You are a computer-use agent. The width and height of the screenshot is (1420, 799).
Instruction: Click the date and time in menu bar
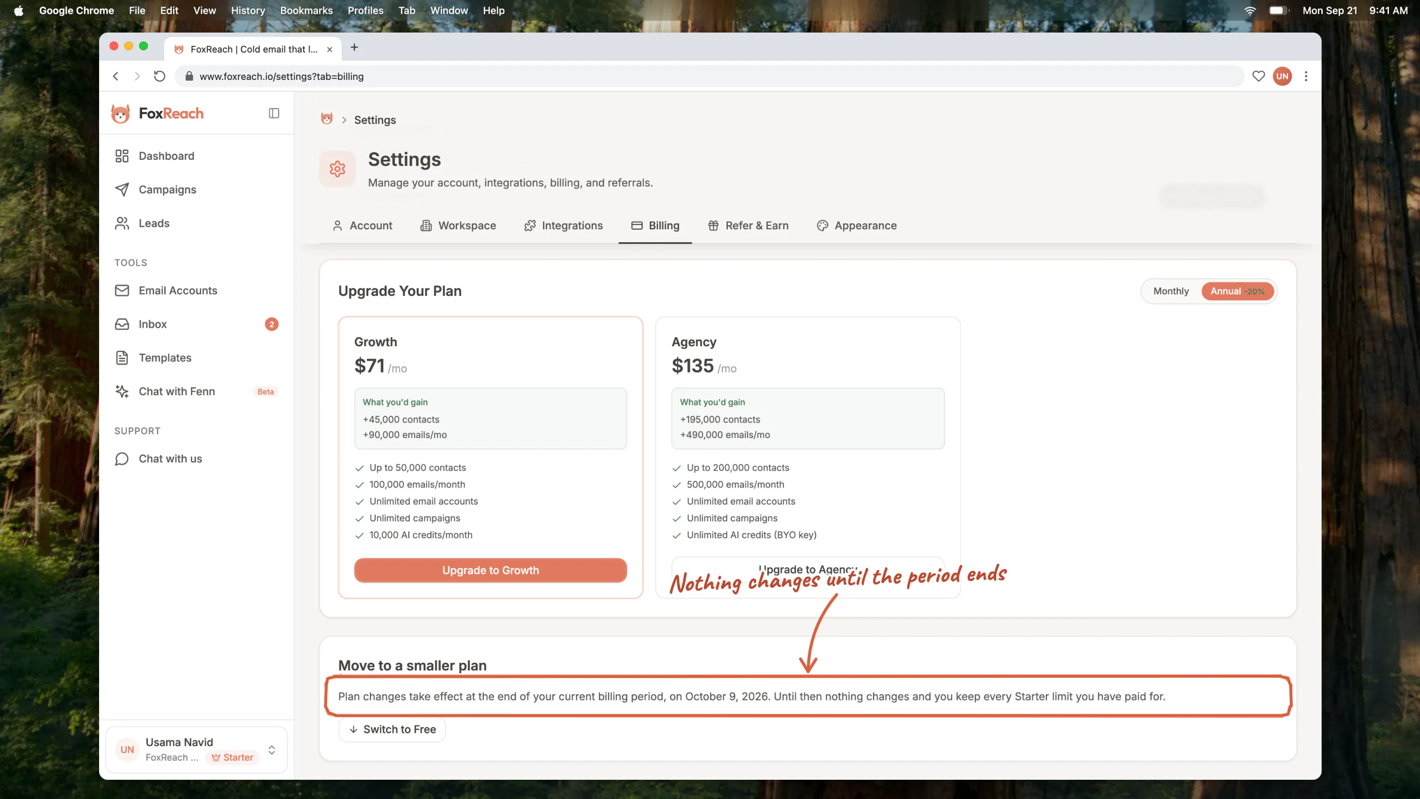[1354, 10]
